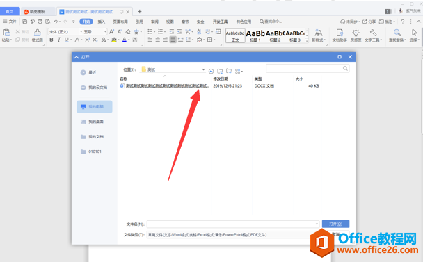The height and width of the screenshot is (262, 423).
Task: Open the font name dropdown
Action: tap(81, 32)
